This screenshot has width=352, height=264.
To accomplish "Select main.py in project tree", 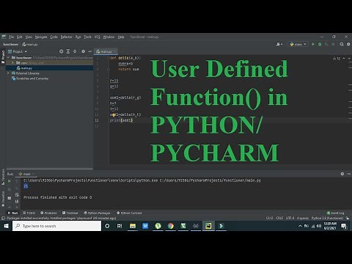I will (26, 68).
